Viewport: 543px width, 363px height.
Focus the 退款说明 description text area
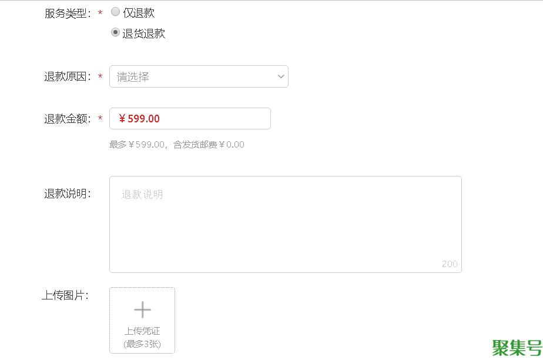click(285, 224)
